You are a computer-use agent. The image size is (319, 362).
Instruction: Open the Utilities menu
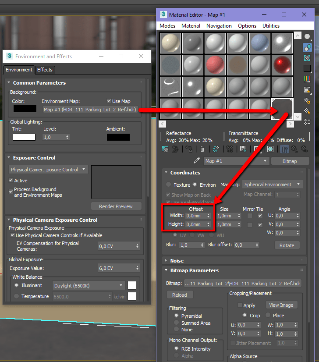click(x=271, y=25)
